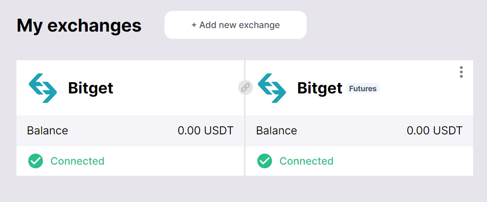Click the Futures badge label

(363, 89)
